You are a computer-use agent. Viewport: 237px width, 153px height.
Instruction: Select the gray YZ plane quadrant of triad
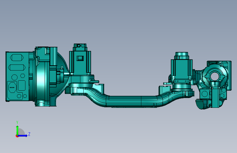(21, 132)
